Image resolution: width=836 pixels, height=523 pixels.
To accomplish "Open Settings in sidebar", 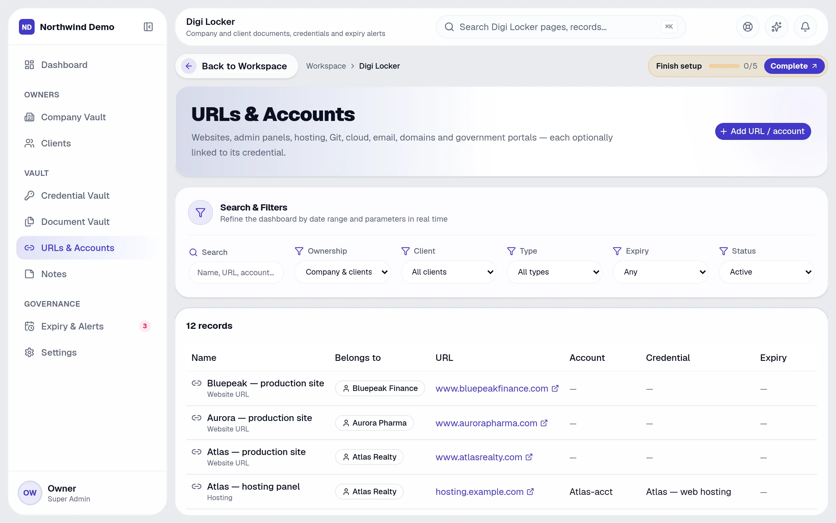I will tap(87, 352).
